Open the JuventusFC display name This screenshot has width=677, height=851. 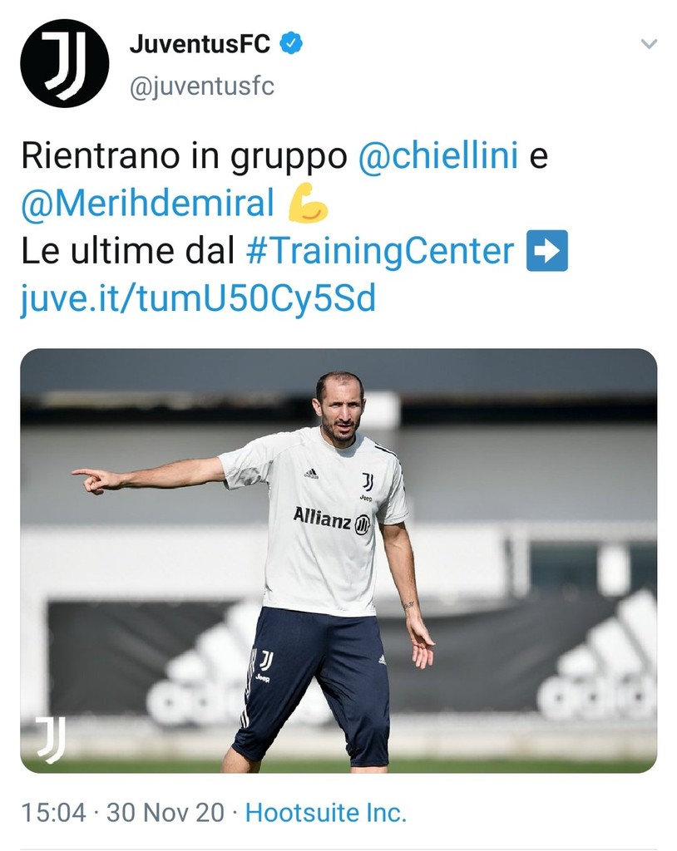pos(200,43)
